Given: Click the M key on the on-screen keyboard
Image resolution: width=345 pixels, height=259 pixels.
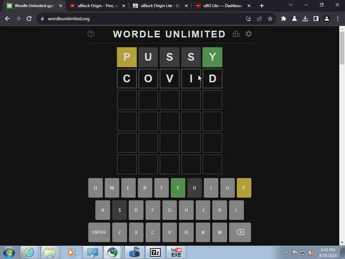Looking at the screenshot, I should 220,232.
